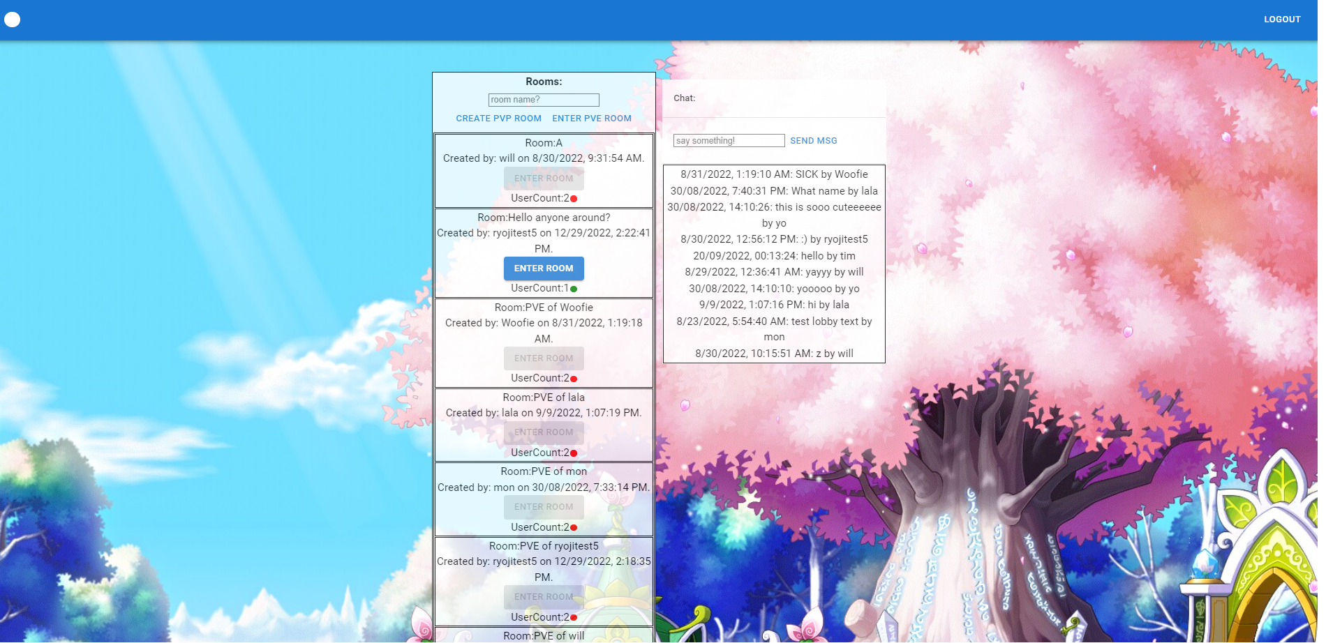Click 'Created by: mon on 30/08/2022' text
The image size is (1326, 643).
pyautogui.click(x=544, y=487)
